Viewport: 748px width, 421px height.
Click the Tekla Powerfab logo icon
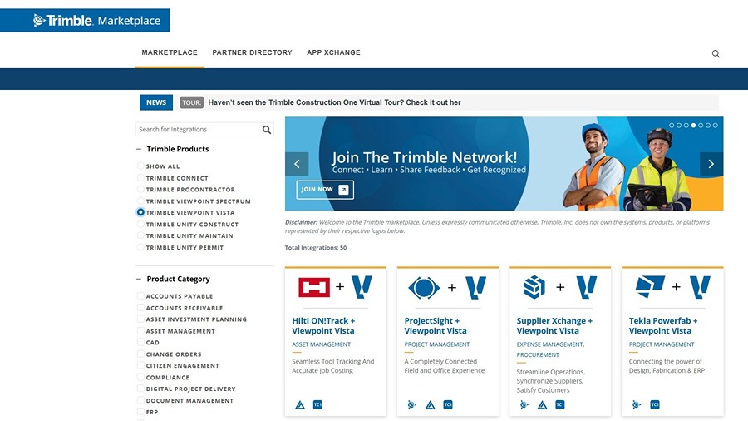(650, 286)
